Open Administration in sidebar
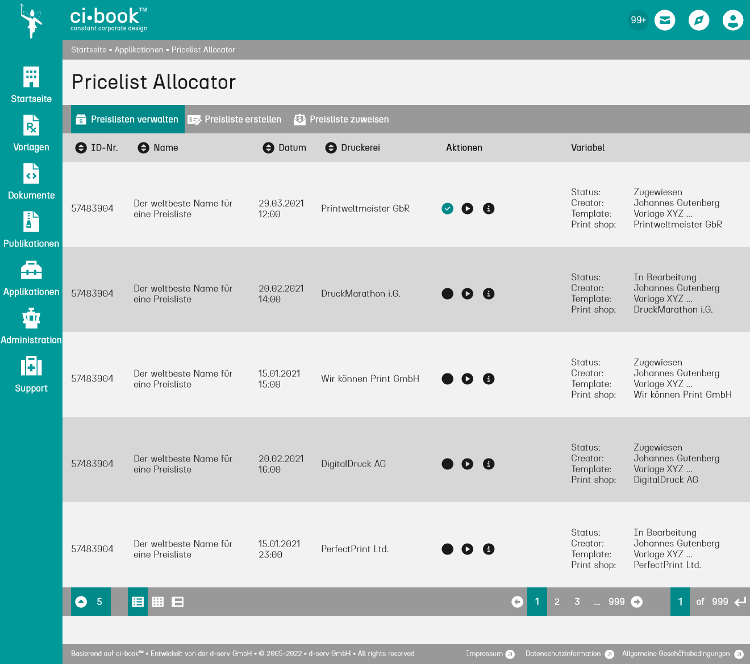The width and height of the screenshot is (750, 664). pyautogui.click(x=31, y=326)
